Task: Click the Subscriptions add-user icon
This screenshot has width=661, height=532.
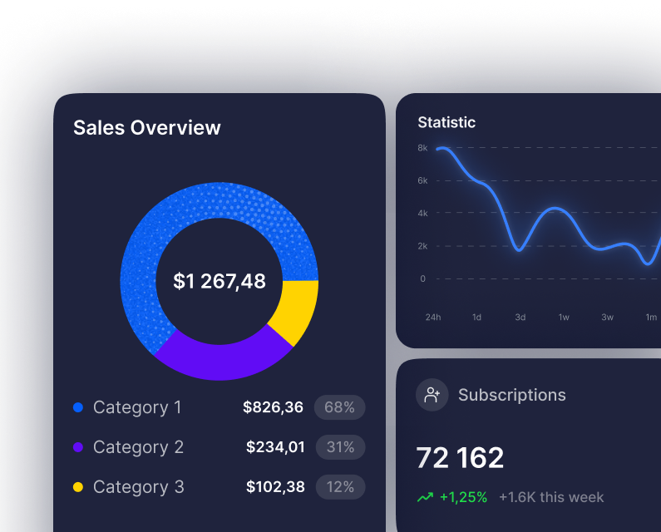Action: tap(432, 395)
